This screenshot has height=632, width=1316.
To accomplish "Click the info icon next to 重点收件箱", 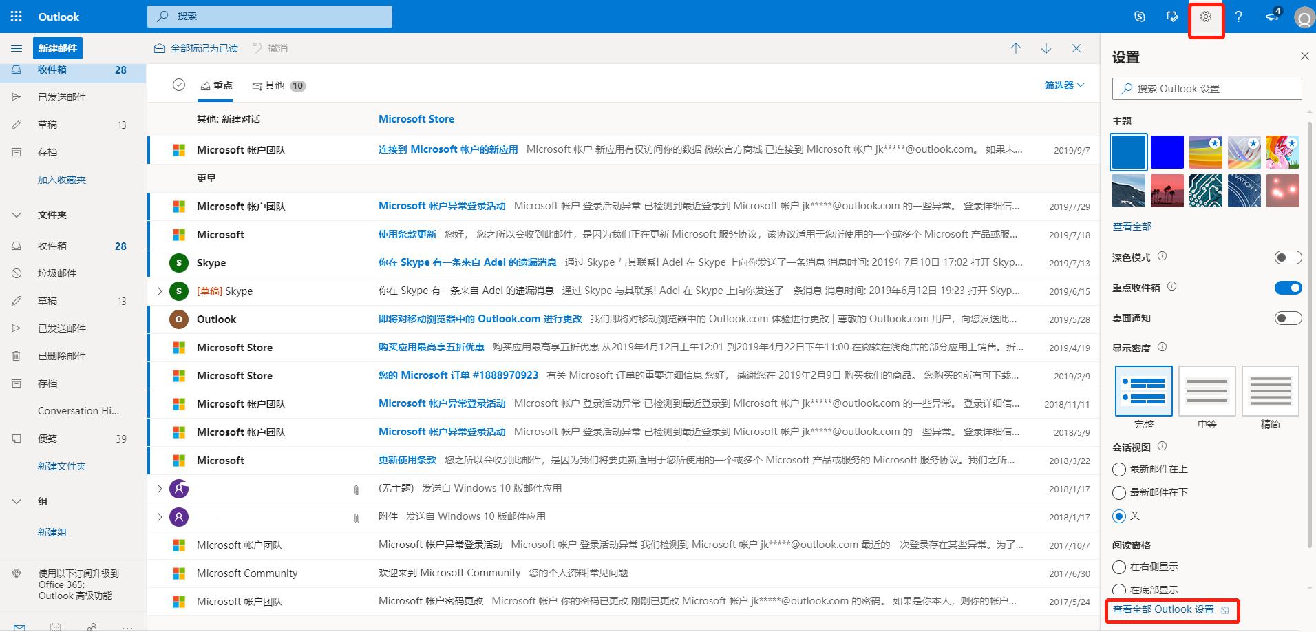I will (x=1172, y=286).
